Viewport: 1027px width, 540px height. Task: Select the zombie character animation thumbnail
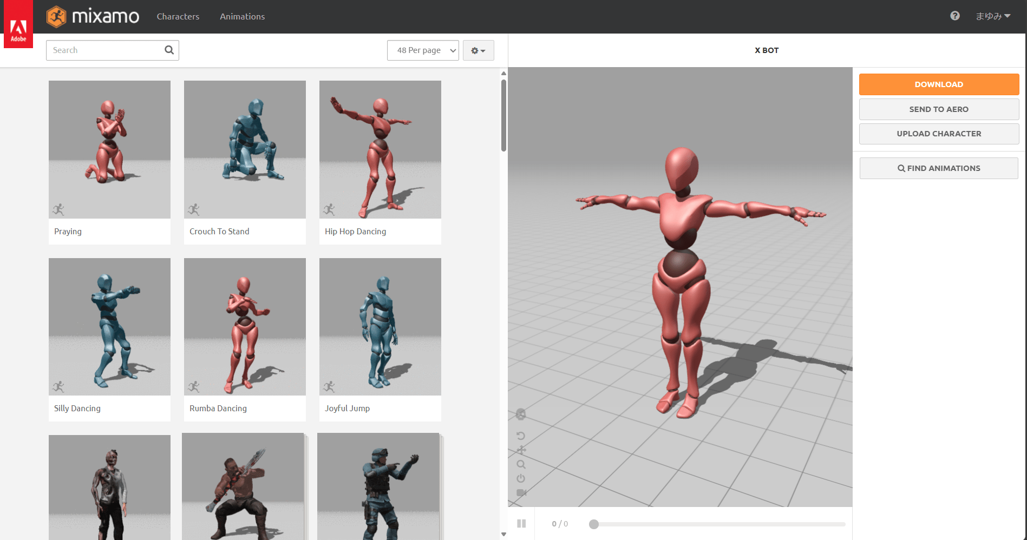click(x=109, y=488)
